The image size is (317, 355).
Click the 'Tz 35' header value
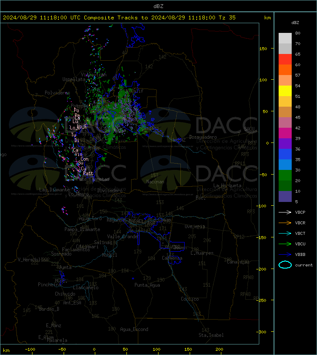tap(227, 17)
